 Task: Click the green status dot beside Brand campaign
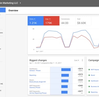pos(89,75)
